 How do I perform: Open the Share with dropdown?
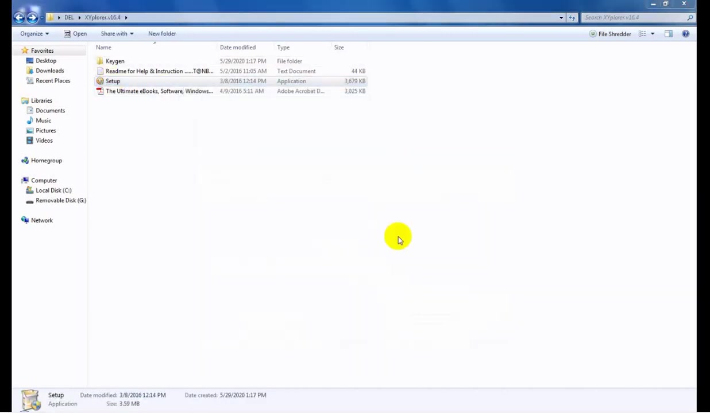(117, 34)
